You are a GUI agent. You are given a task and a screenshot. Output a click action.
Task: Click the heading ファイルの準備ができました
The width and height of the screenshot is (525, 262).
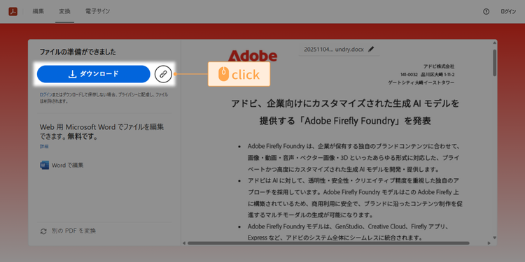[x=78, y=52]
